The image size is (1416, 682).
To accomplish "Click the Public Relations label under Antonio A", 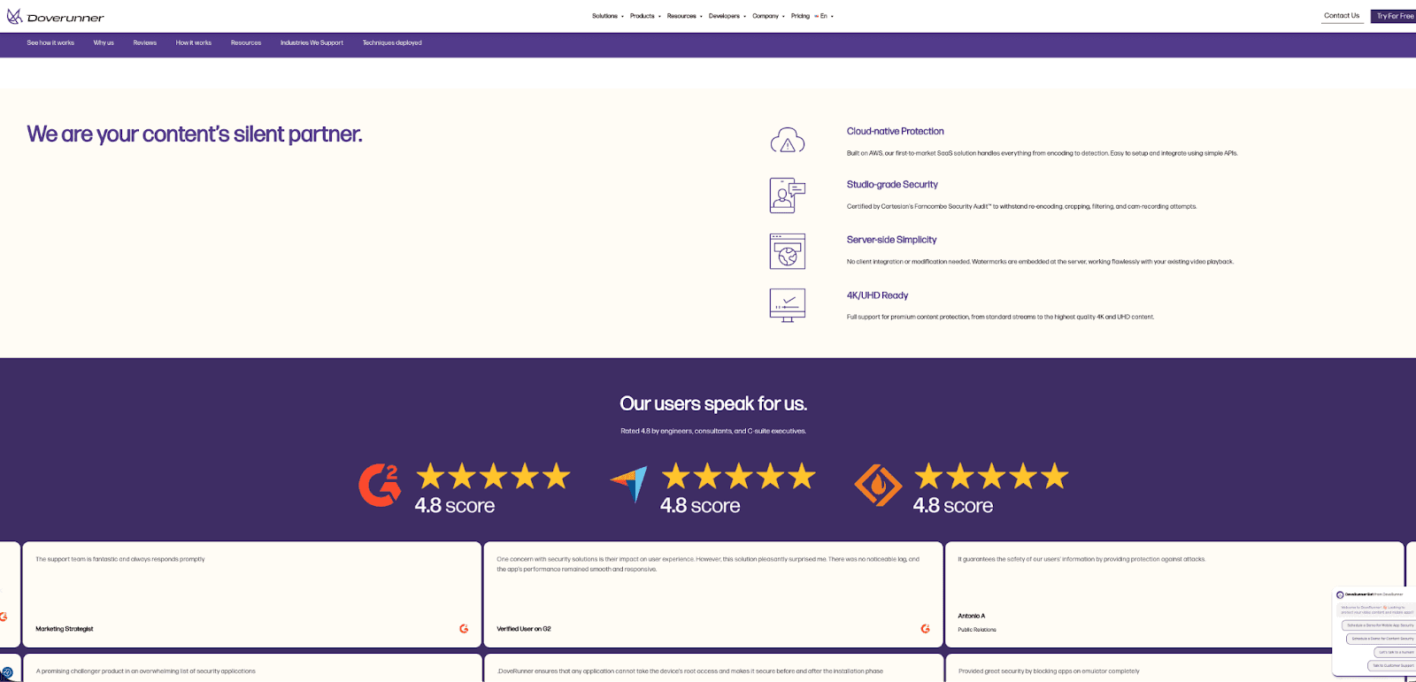I will tap(977, 630).
